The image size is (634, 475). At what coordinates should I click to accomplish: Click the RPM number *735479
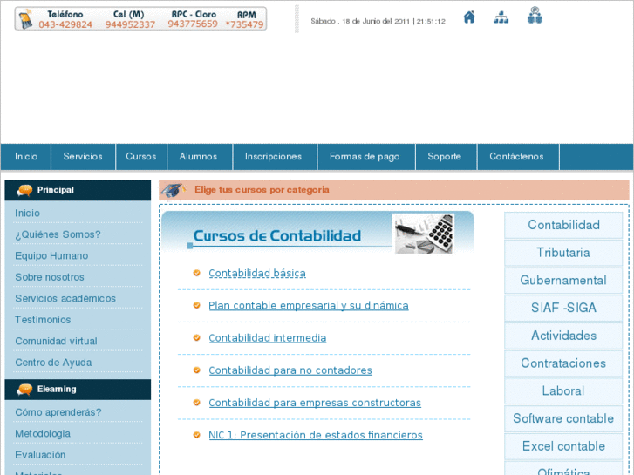pos(244,24)
